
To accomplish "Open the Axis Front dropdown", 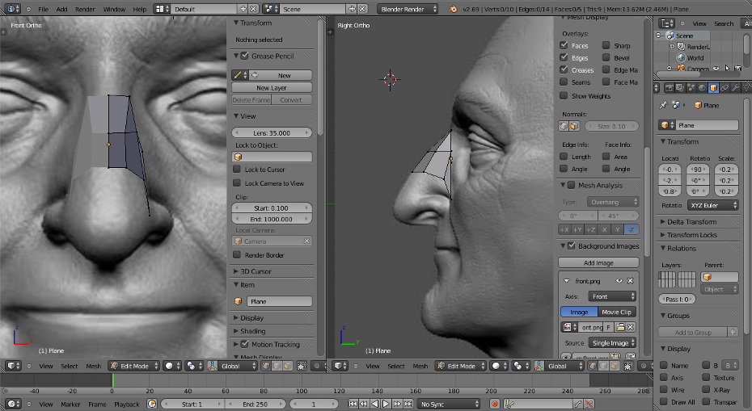I will coord(612,296).
